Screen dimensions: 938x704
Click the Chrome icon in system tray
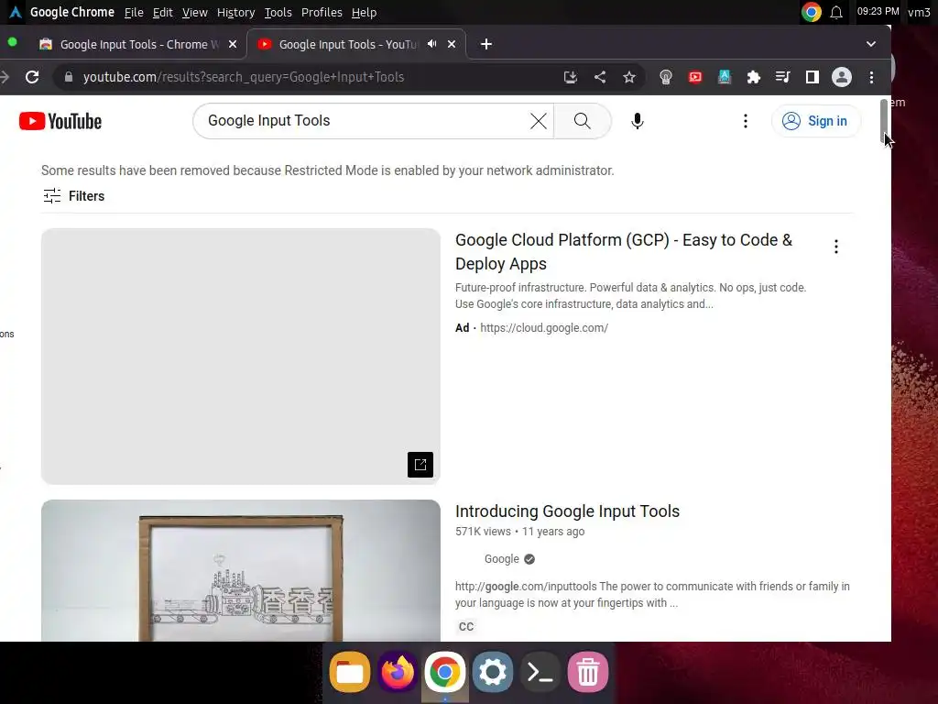tap(812, 12)
